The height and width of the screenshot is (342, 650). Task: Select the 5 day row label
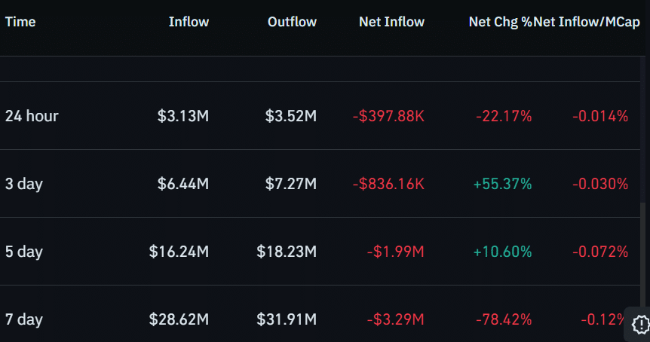24,252
